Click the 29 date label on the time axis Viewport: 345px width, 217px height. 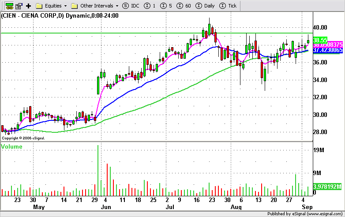click(94, 200)
